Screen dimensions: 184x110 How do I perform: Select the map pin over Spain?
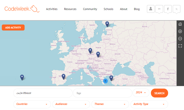[64, 77]
